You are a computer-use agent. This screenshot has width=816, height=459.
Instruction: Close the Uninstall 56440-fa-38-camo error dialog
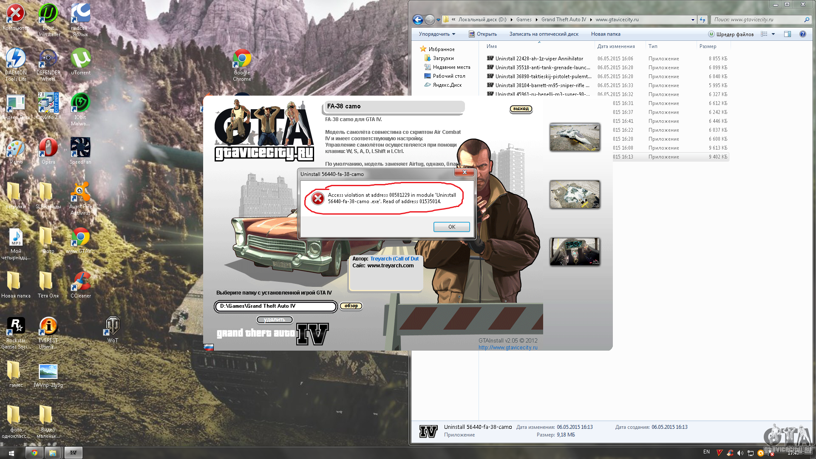[464, 172]
